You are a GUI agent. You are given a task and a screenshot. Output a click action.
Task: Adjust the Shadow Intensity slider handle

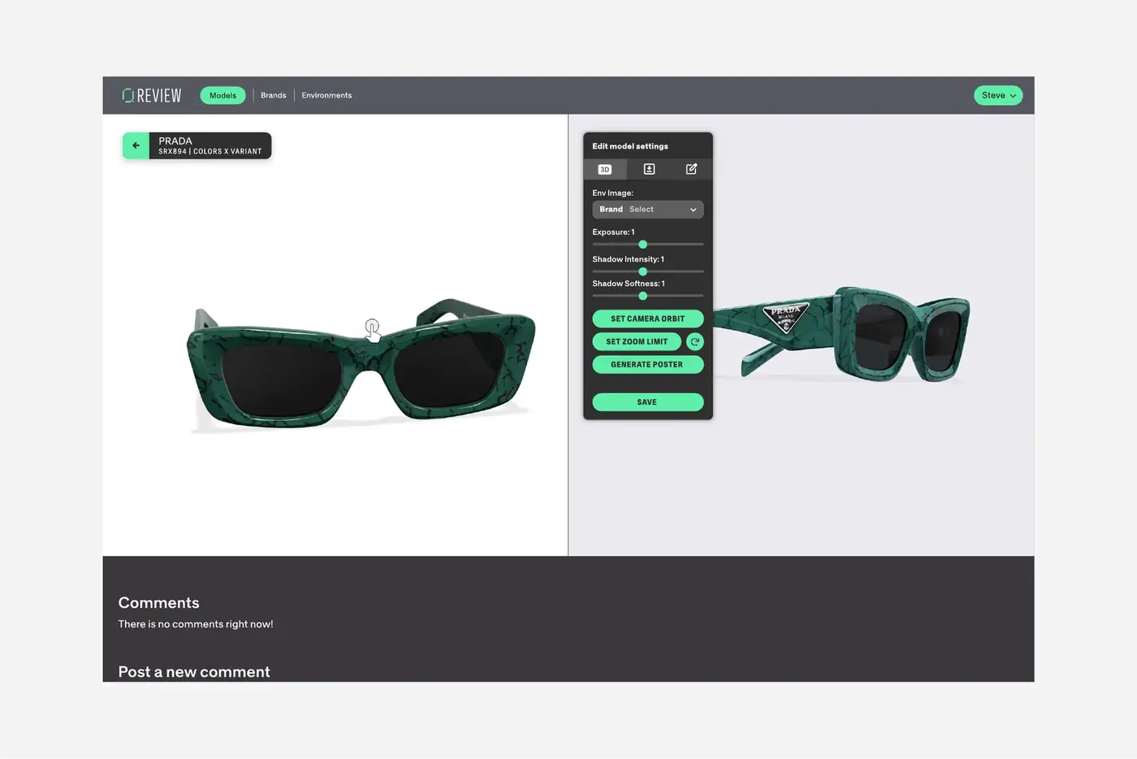[643, 271]
